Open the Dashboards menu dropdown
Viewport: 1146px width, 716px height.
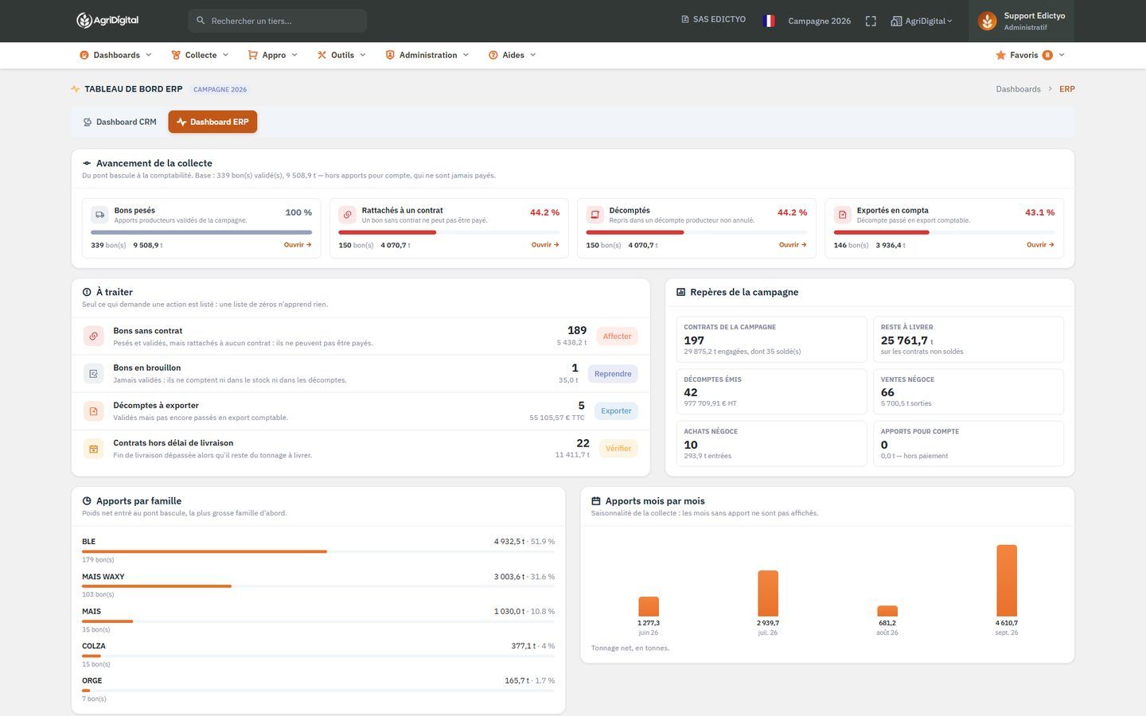tap(115, 55)
